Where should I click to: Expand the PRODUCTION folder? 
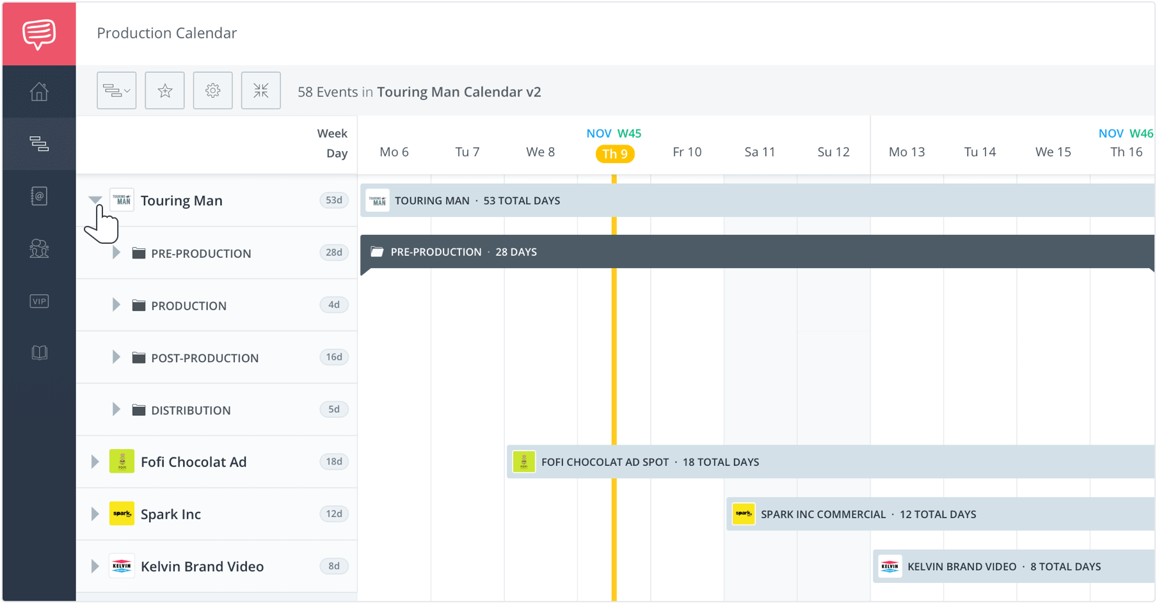[x=116, y=305]
